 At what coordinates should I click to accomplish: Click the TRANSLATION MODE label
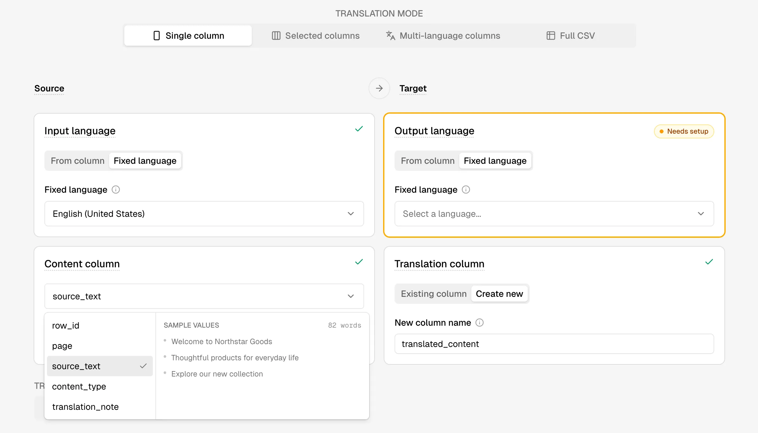click(x=379, y=13)
